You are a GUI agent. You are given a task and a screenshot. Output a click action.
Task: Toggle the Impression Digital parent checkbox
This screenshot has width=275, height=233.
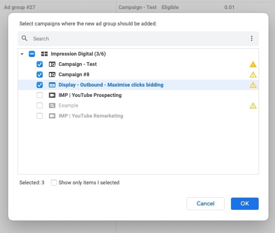[32, 54]
